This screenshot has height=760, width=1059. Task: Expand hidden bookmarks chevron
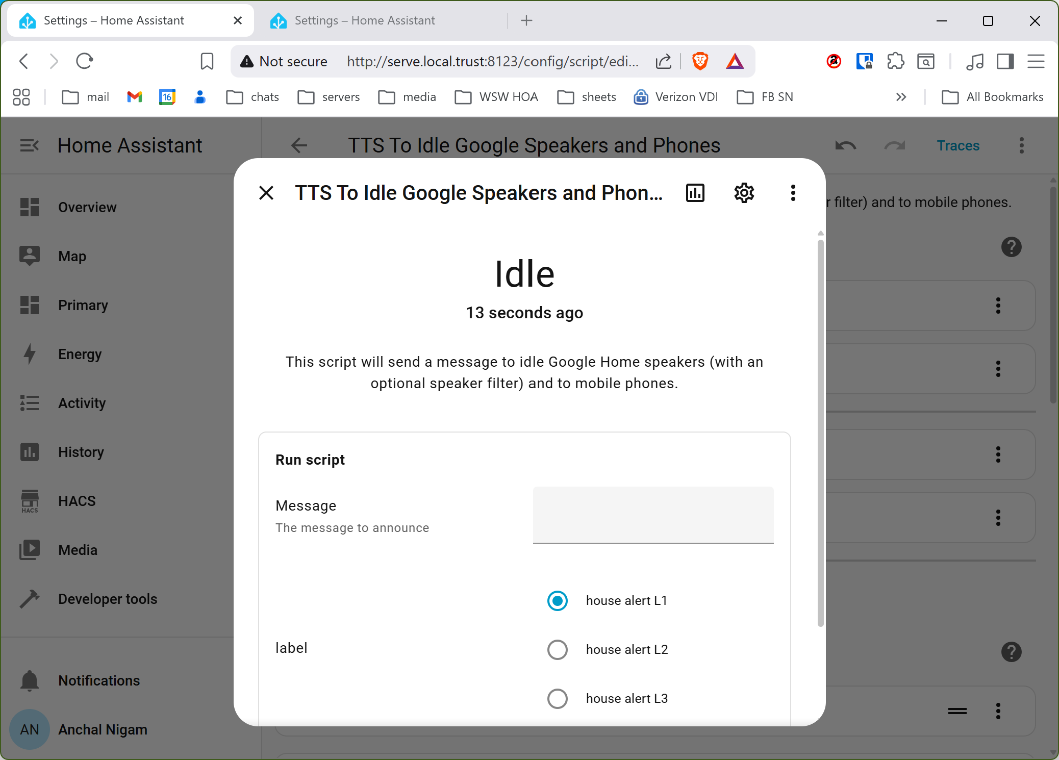point(901,97)
